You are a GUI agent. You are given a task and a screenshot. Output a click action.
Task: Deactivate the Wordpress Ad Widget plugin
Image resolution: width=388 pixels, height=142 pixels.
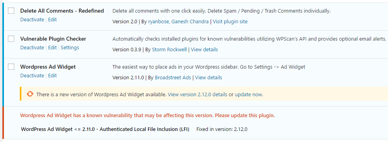[32, 75]
